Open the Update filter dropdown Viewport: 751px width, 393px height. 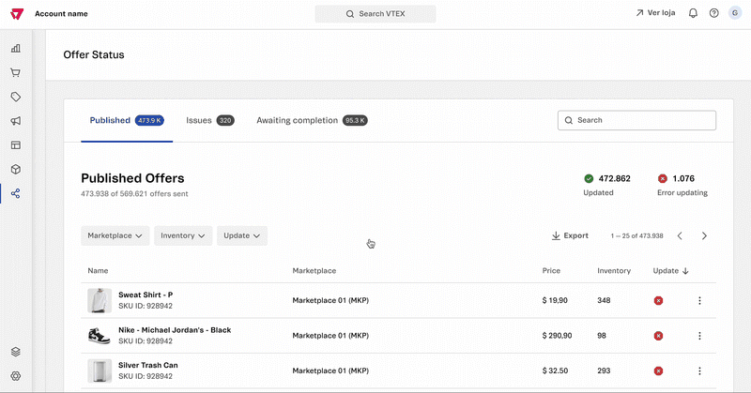[242, 235]
